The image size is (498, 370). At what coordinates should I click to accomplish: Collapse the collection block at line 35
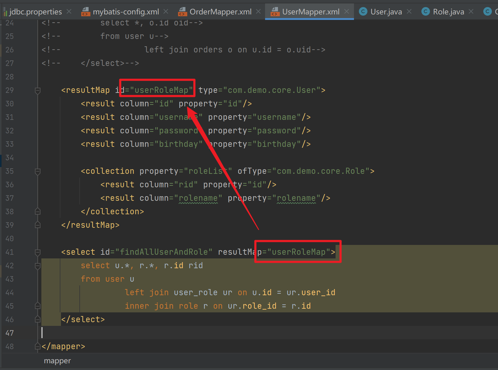pos(38,171)
